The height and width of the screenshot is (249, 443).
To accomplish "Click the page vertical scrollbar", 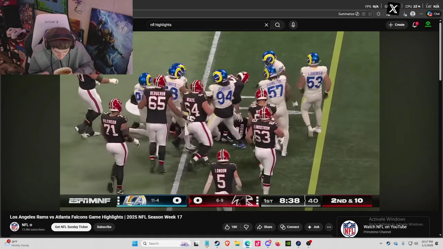I will 441,52.
